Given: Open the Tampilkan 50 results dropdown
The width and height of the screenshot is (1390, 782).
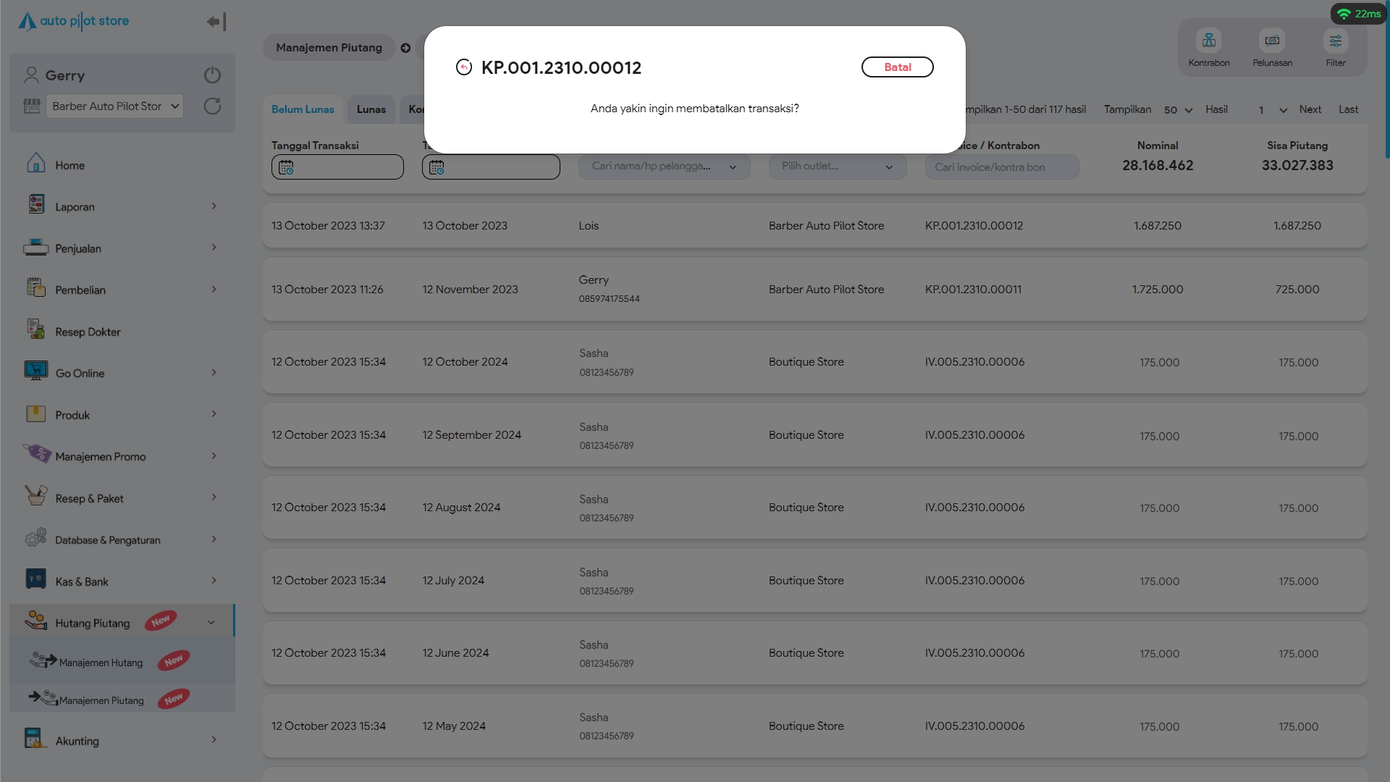Looking at the screenshot, I should 1178,110.
